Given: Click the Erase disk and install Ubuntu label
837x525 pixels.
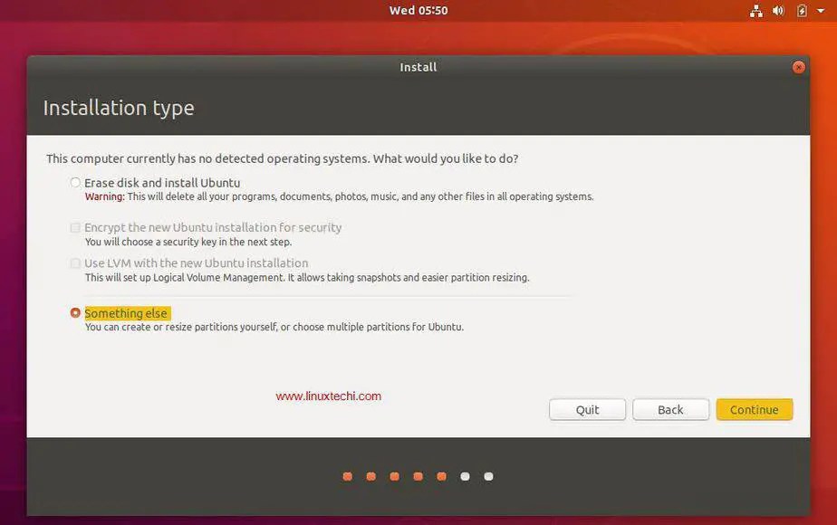Looking at the screenshot, I should [162, 183].
